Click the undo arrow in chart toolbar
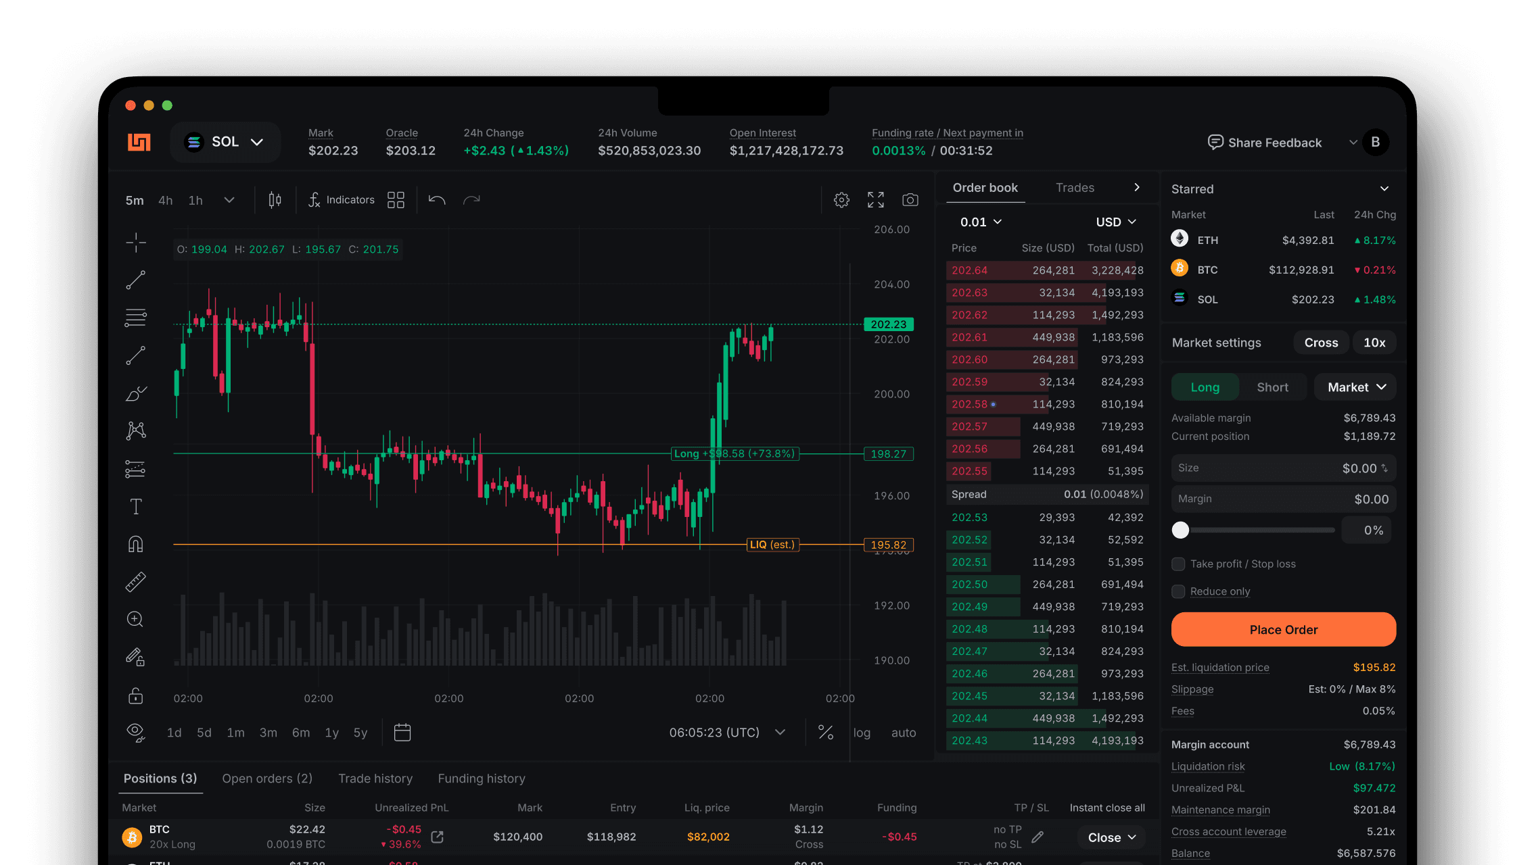This screenshot has height=865, width=1515. pos(437,200)
